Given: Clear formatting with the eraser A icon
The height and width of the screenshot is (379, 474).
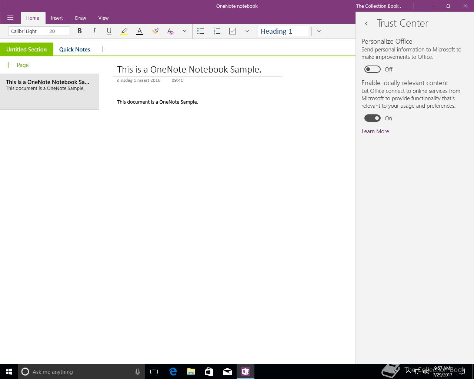Looking at the screenshot, I should [170, 31].
